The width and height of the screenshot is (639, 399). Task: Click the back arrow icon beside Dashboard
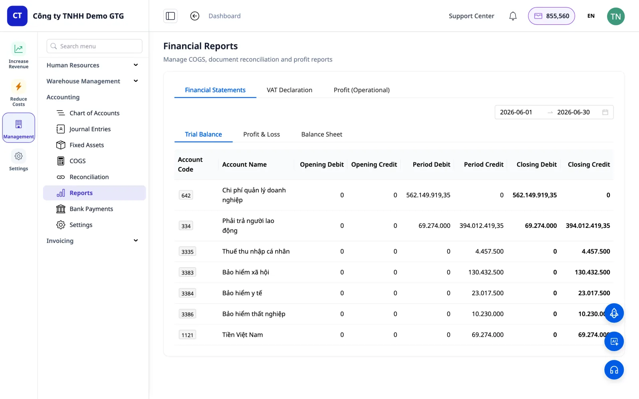click(194, 16)
